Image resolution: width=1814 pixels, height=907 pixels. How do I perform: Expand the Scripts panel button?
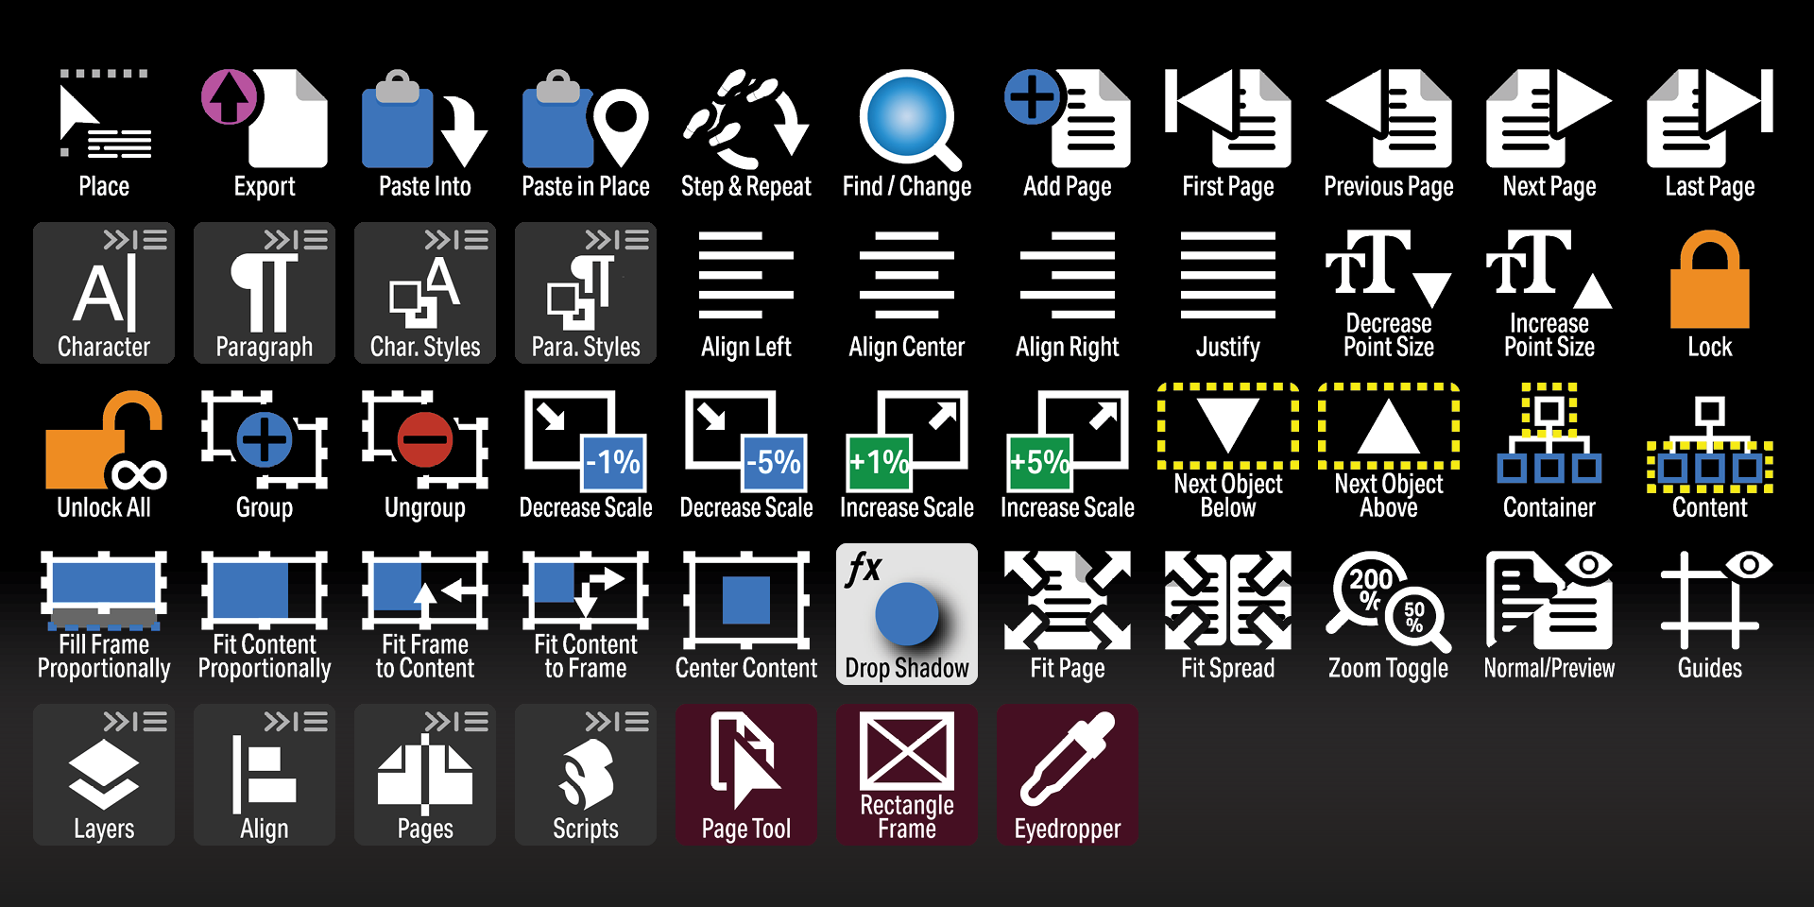tap(586, 775)
